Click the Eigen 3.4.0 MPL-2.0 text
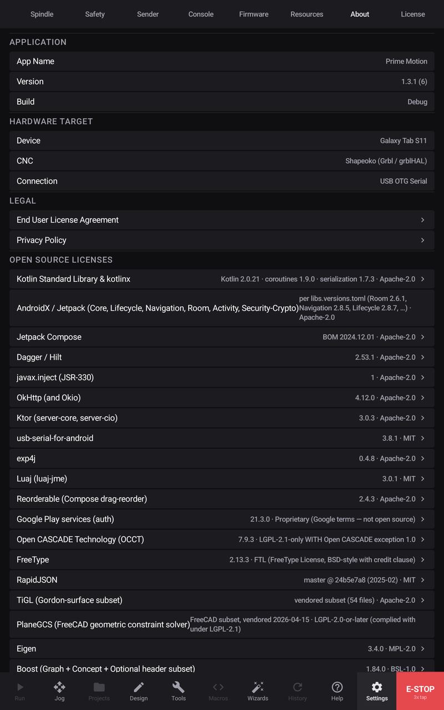This screenshot has width=444, height=710. [x=392, y=649]
